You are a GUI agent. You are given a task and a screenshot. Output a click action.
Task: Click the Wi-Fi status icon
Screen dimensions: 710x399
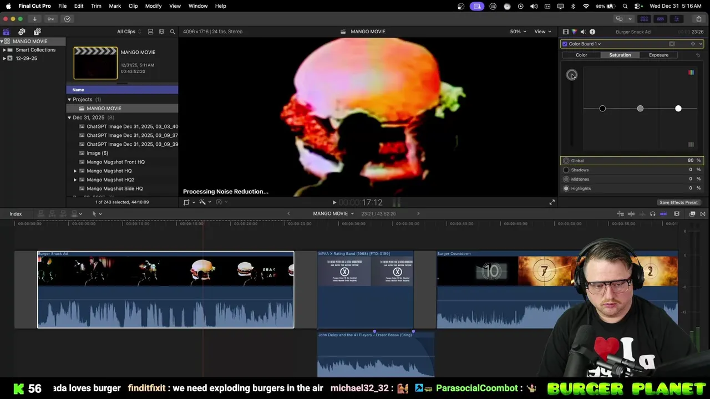click(x=586, y=6)
